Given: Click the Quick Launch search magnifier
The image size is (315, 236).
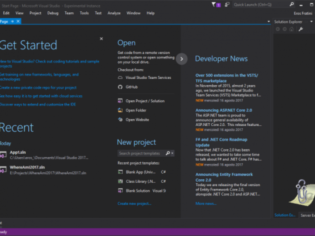Looking at the screenshot, I should (292, 4).
